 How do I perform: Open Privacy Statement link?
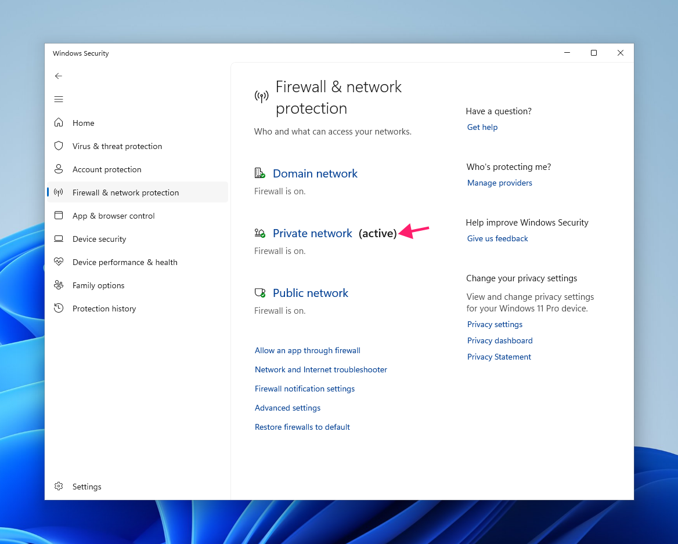pyautogui.click(x=499, y=357)
